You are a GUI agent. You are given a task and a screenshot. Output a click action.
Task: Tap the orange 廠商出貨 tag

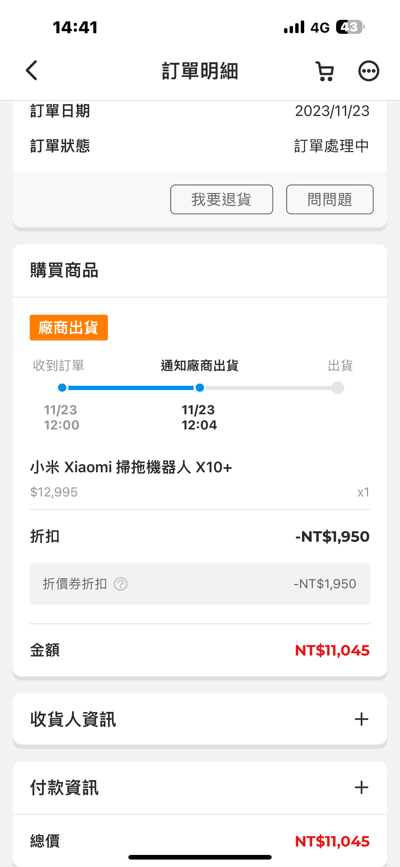point(69,327)
